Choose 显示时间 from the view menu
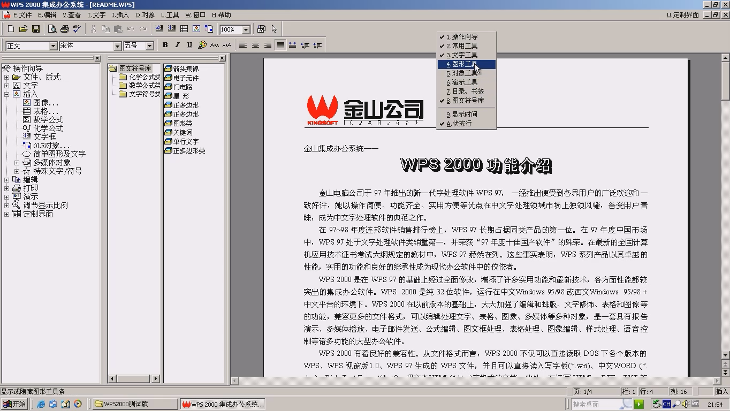This screenshot has width=730, height=411. point(467,115)
